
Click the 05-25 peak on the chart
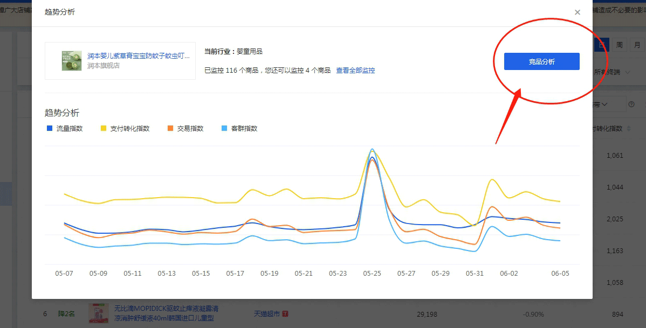(372, 150)
